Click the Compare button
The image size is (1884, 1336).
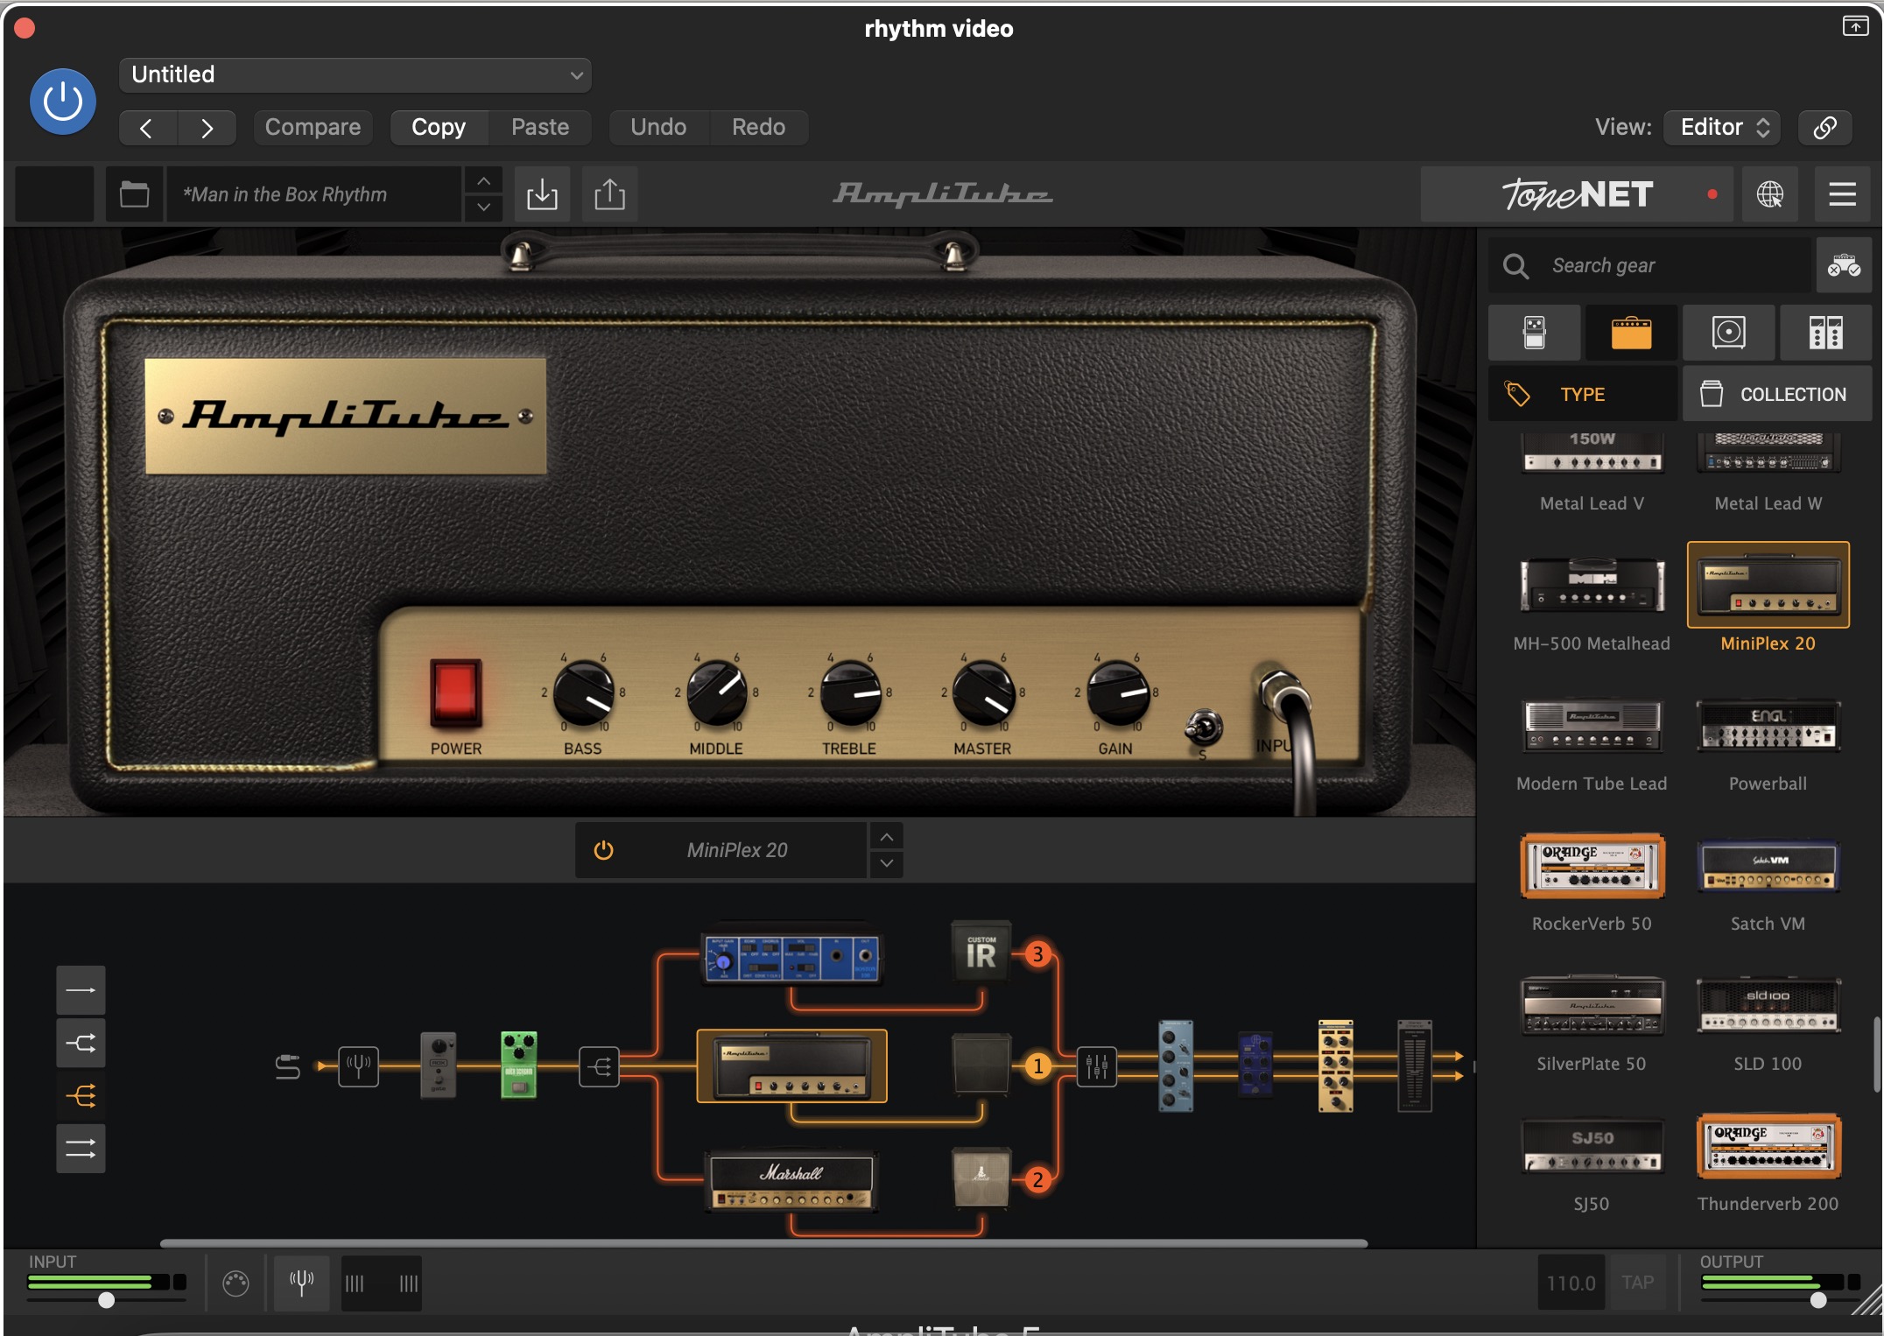(313, 127)
